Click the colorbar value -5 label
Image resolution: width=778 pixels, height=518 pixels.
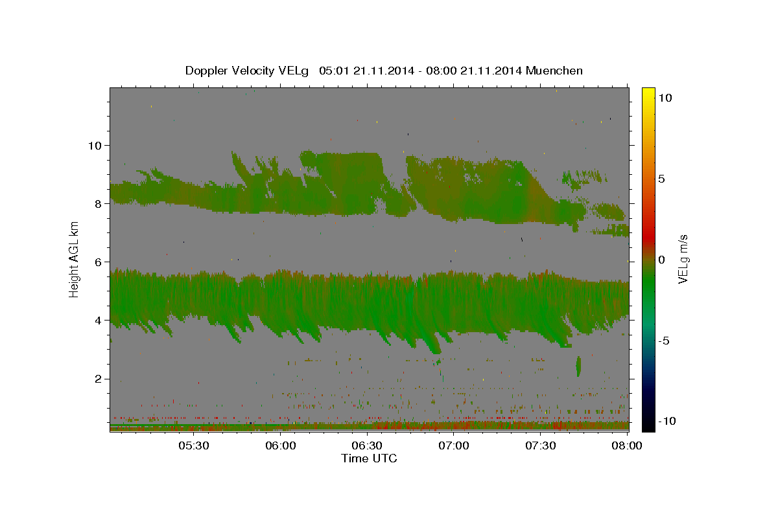(664, 341)
